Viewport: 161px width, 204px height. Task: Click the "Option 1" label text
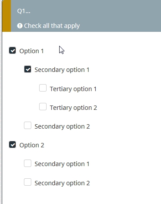pyautogui.click(x=32, y=51)
